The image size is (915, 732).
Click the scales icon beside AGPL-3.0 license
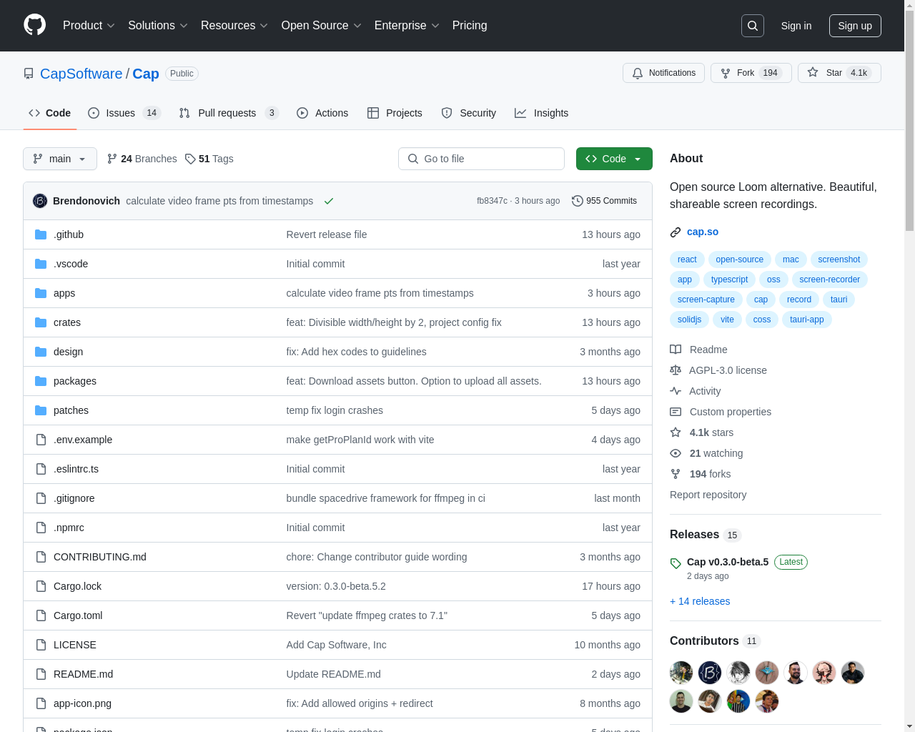click(676, 370)
